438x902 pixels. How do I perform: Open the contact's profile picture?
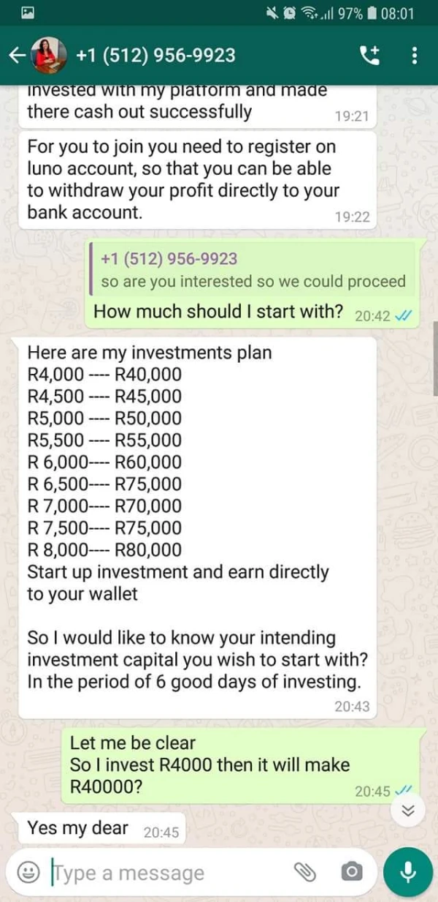(x=50, y=56)
